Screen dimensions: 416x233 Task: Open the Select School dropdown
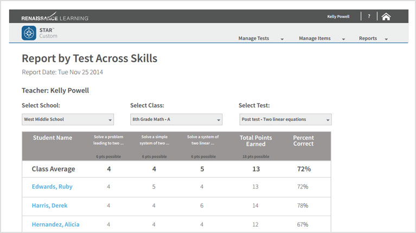coord(67,119)
